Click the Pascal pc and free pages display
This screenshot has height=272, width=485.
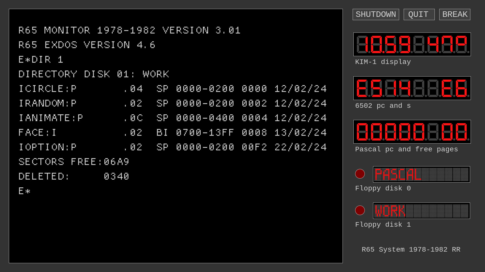click(412, 132)
